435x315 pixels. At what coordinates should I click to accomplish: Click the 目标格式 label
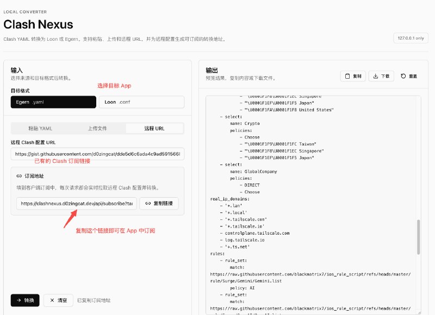pos(20,91)
